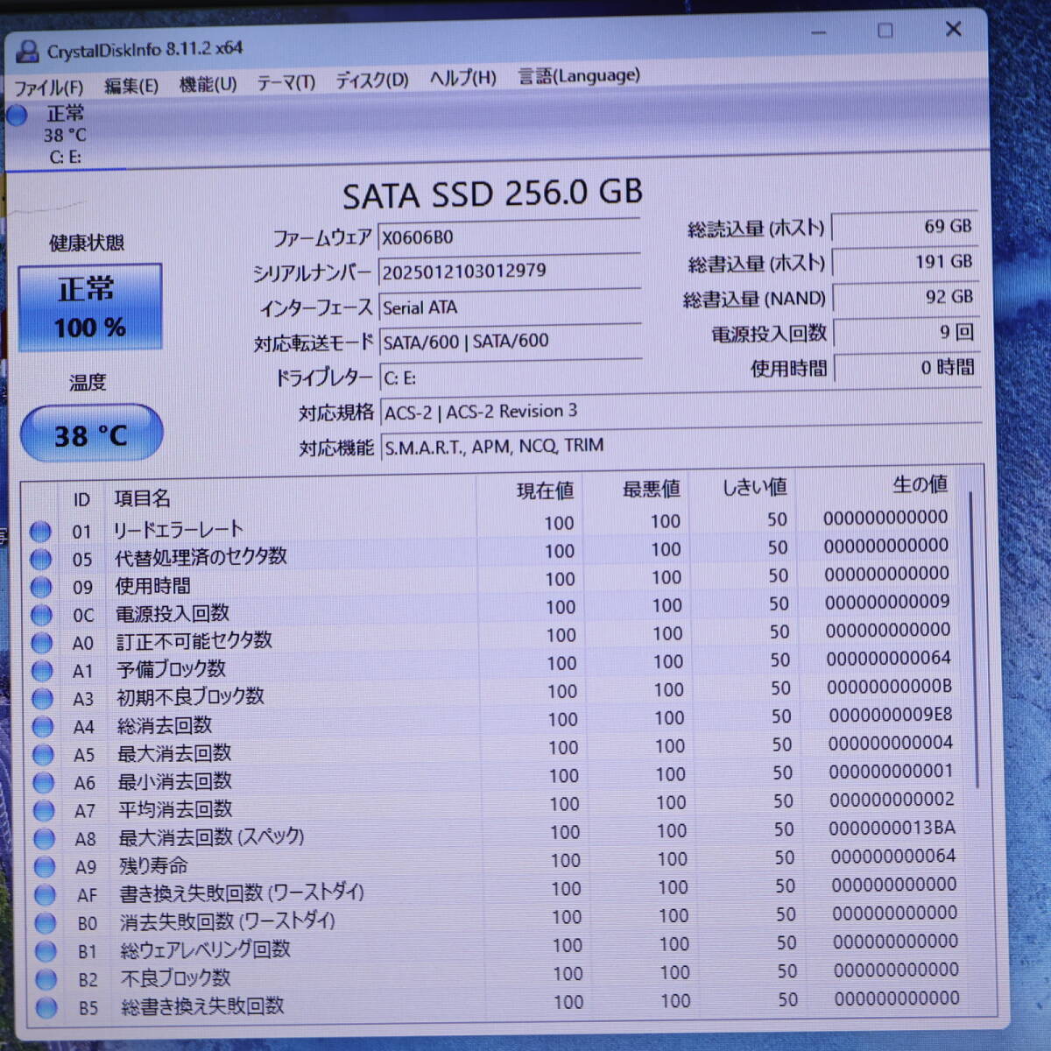Click the 正常 100 % health status button
The height and width of the screenshot is (1051, 1051).
90,307
